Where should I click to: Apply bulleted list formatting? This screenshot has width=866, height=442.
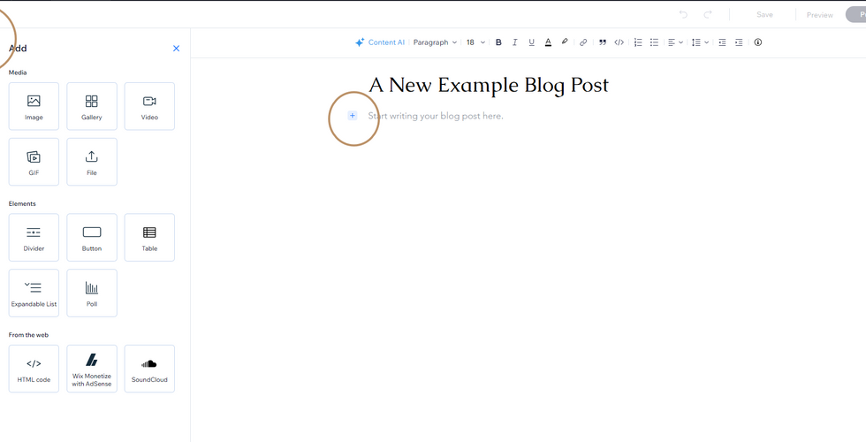pyautogui.click(x=655, y=42)
